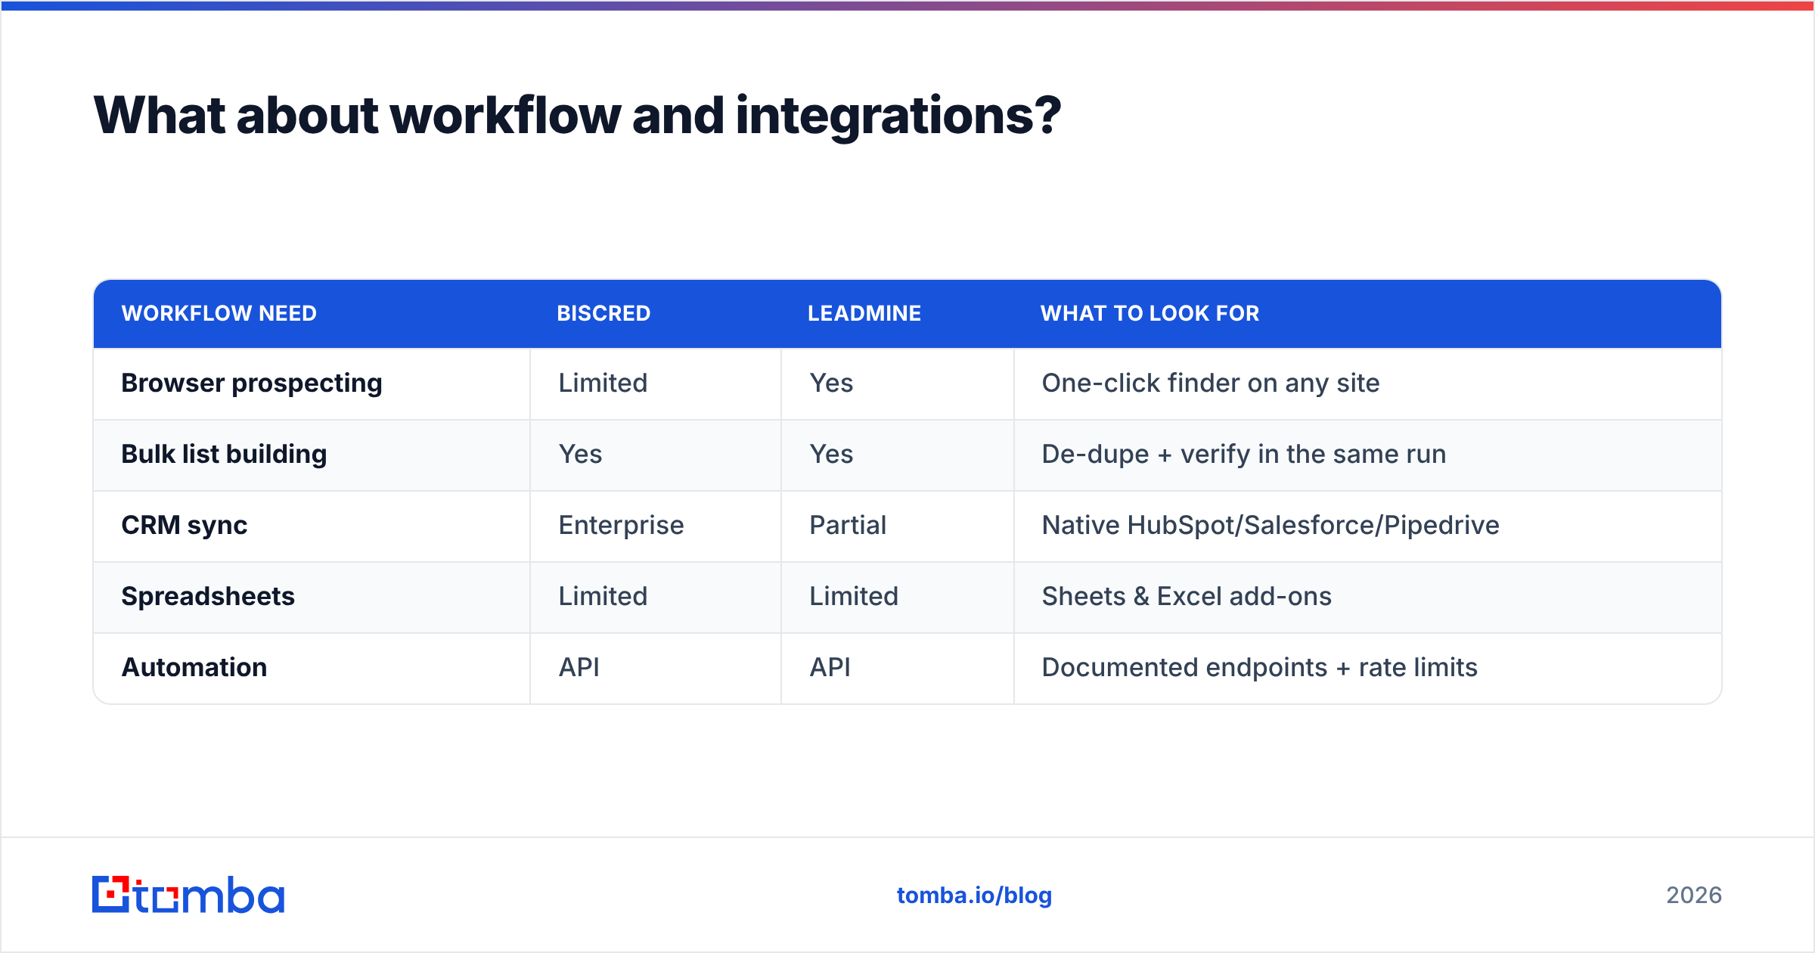Click the WHAT TO LOOK FOR header
This screenshot has width=1815, height=953.
(x=1150, y=313)
